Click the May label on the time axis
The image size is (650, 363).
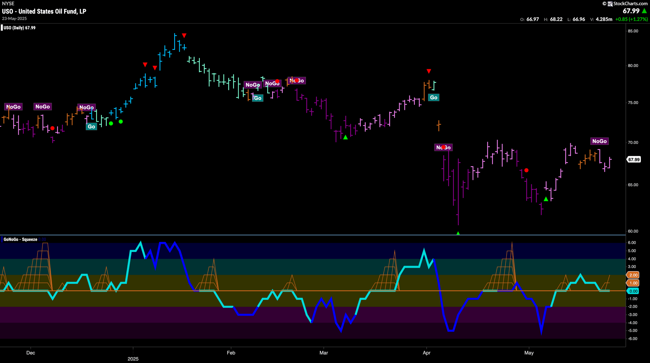[x=529, y=353]
